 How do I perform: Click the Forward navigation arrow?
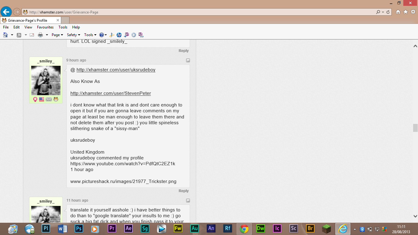coord(17,12)
